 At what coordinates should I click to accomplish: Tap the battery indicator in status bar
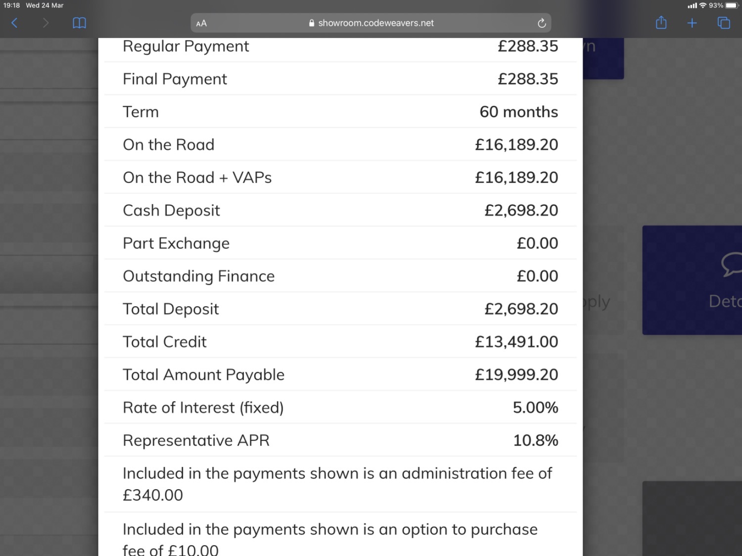732,5
